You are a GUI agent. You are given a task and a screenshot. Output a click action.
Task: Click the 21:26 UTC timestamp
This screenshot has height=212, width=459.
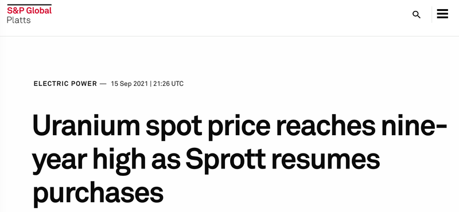(168, 84)
